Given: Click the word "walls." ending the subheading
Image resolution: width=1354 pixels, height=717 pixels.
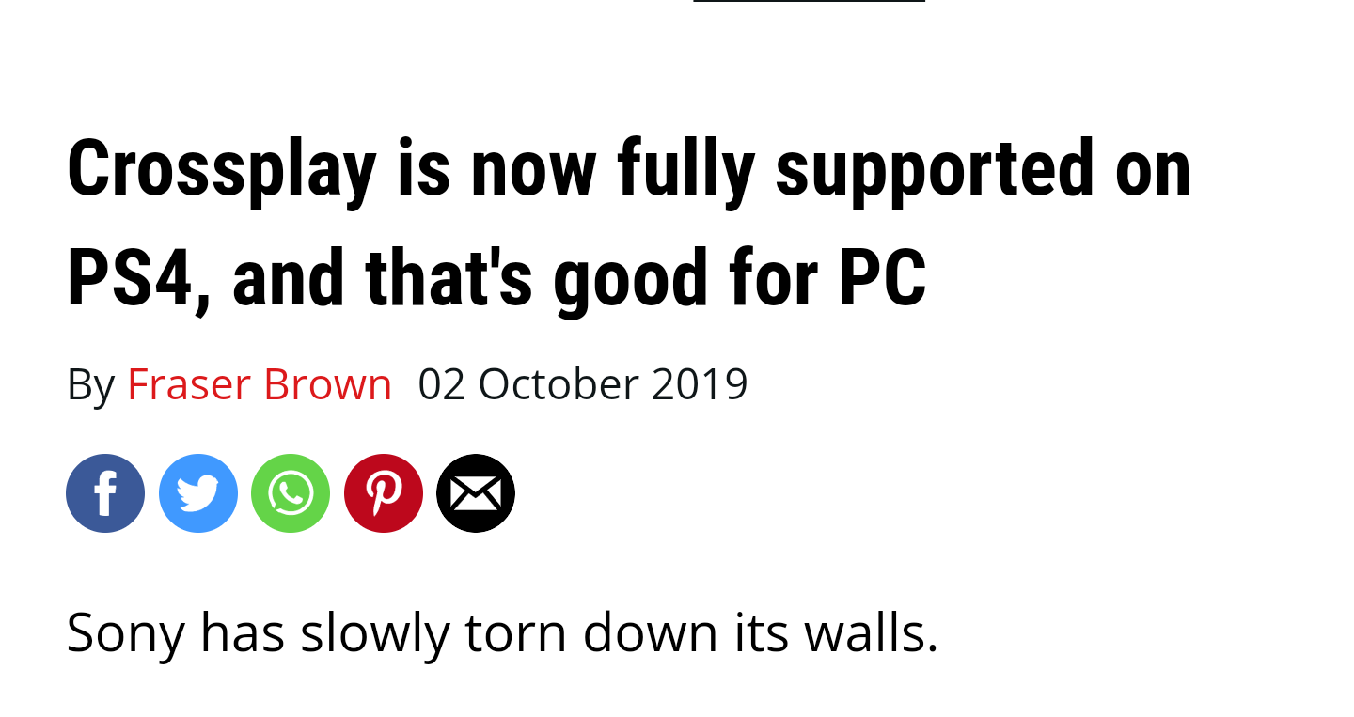Looking at the screenshot, I should (x=871, y=631).
